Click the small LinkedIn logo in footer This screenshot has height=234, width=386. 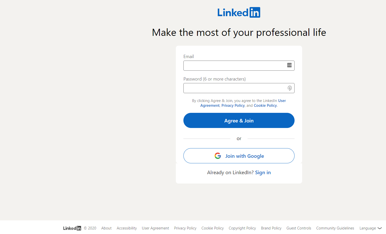coord(72,228)
